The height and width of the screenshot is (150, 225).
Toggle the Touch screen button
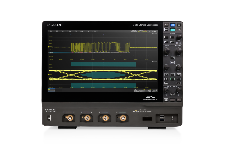[x=166, y=30]
